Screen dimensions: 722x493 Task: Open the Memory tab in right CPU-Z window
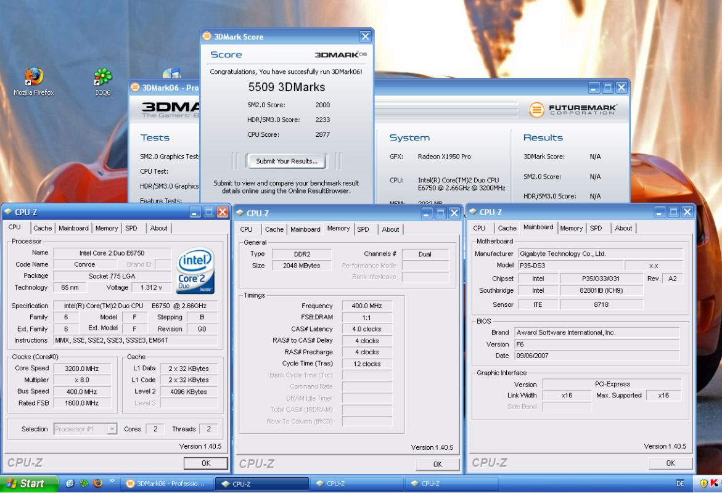point(572,228)
